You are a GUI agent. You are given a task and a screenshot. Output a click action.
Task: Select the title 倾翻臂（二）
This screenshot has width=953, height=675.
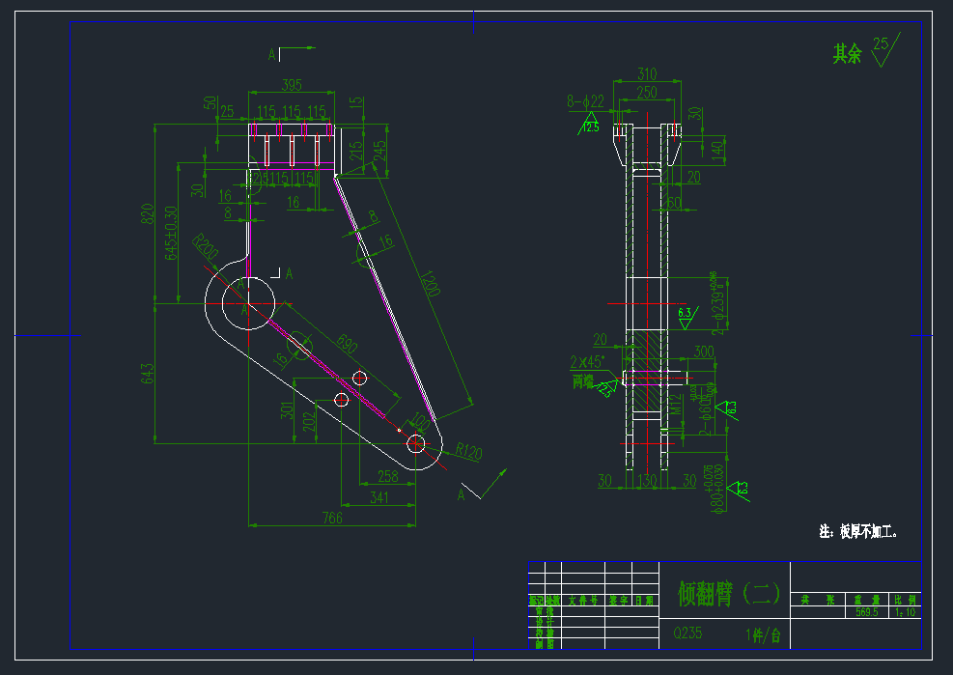(729, 594)
